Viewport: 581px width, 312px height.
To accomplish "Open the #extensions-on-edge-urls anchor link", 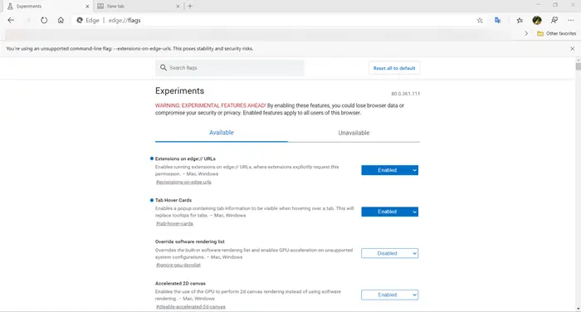I will (x=183, y=182).
